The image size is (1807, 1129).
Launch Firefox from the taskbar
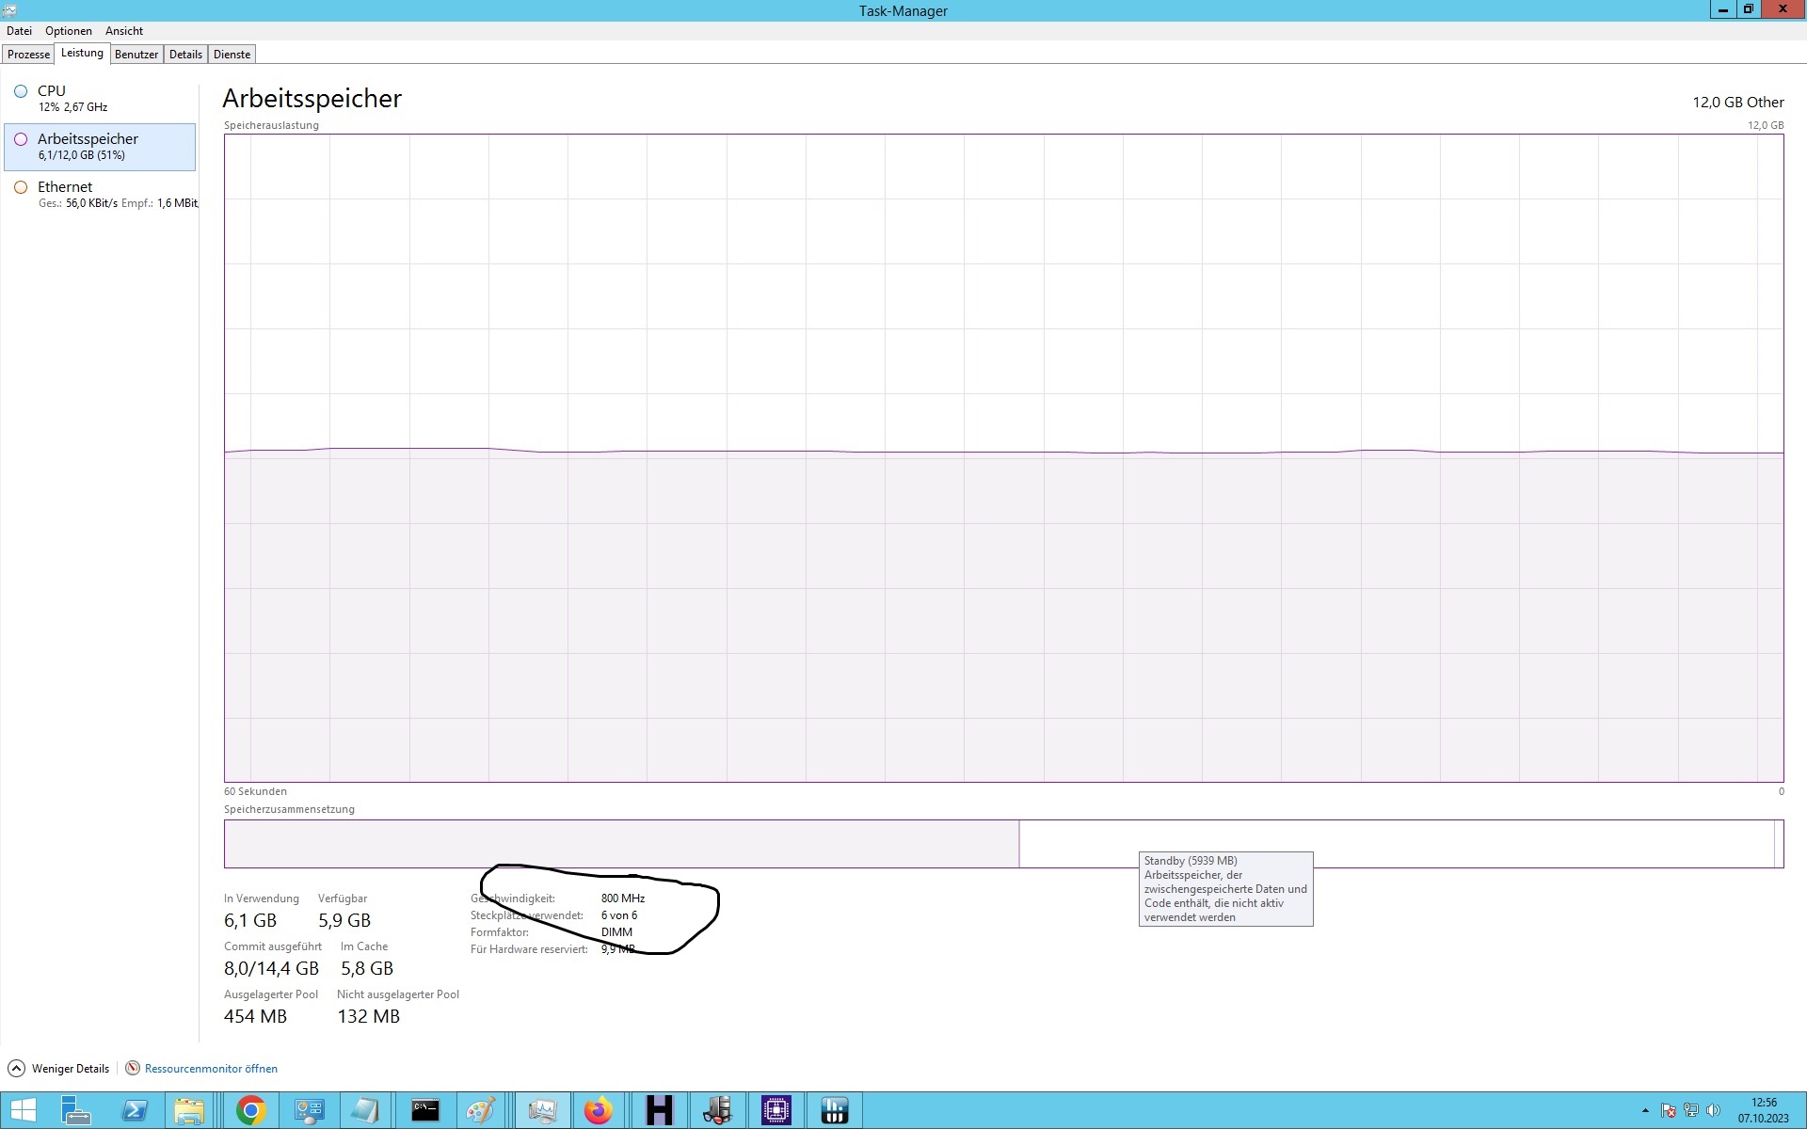599,1110
